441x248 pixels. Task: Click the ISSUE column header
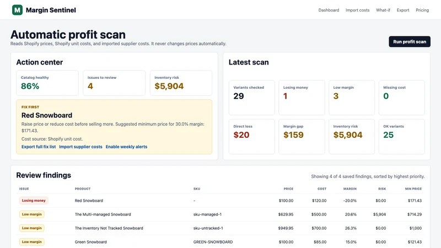point(24,188)
